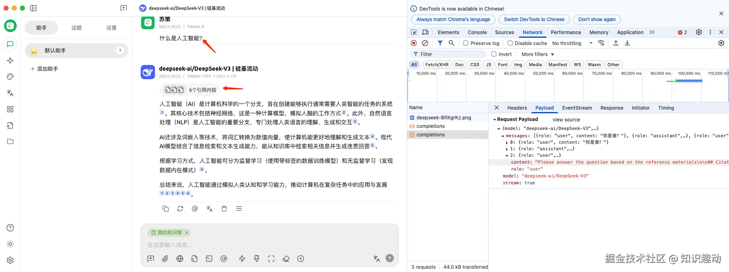The height and width of the screenshot is (272, 729).
Task: Start a new topic from the input toolbar
Action: [151, 259]
